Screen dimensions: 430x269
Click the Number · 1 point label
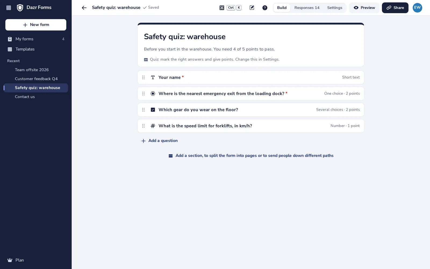[345, 126]
